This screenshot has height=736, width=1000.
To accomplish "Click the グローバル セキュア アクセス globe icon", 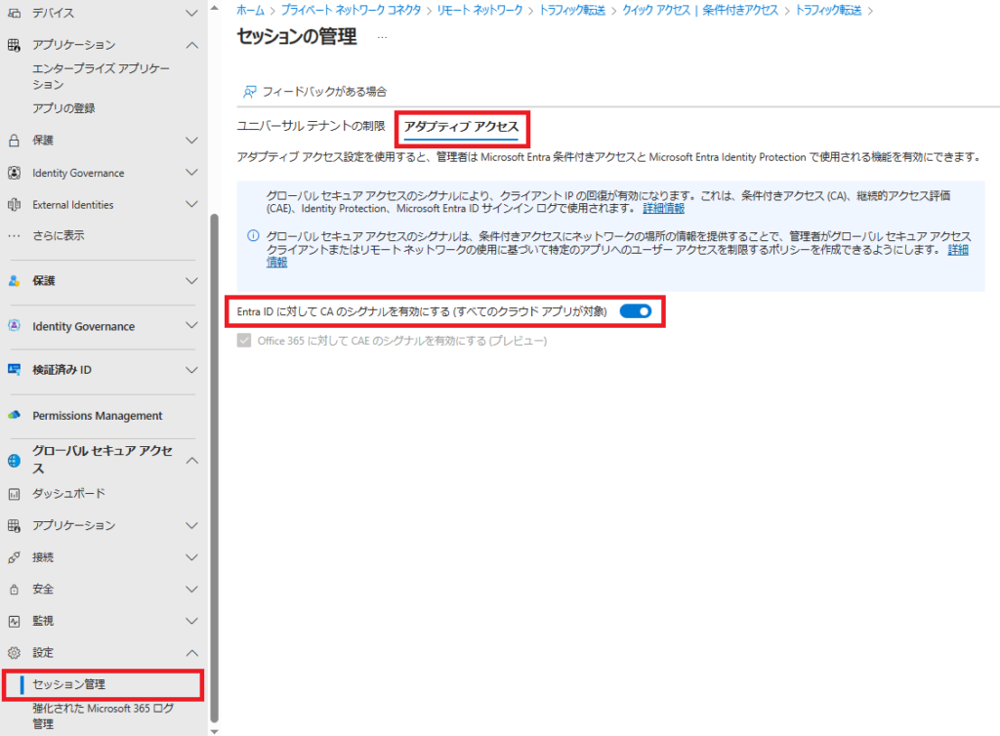I will tap(14, 460).
